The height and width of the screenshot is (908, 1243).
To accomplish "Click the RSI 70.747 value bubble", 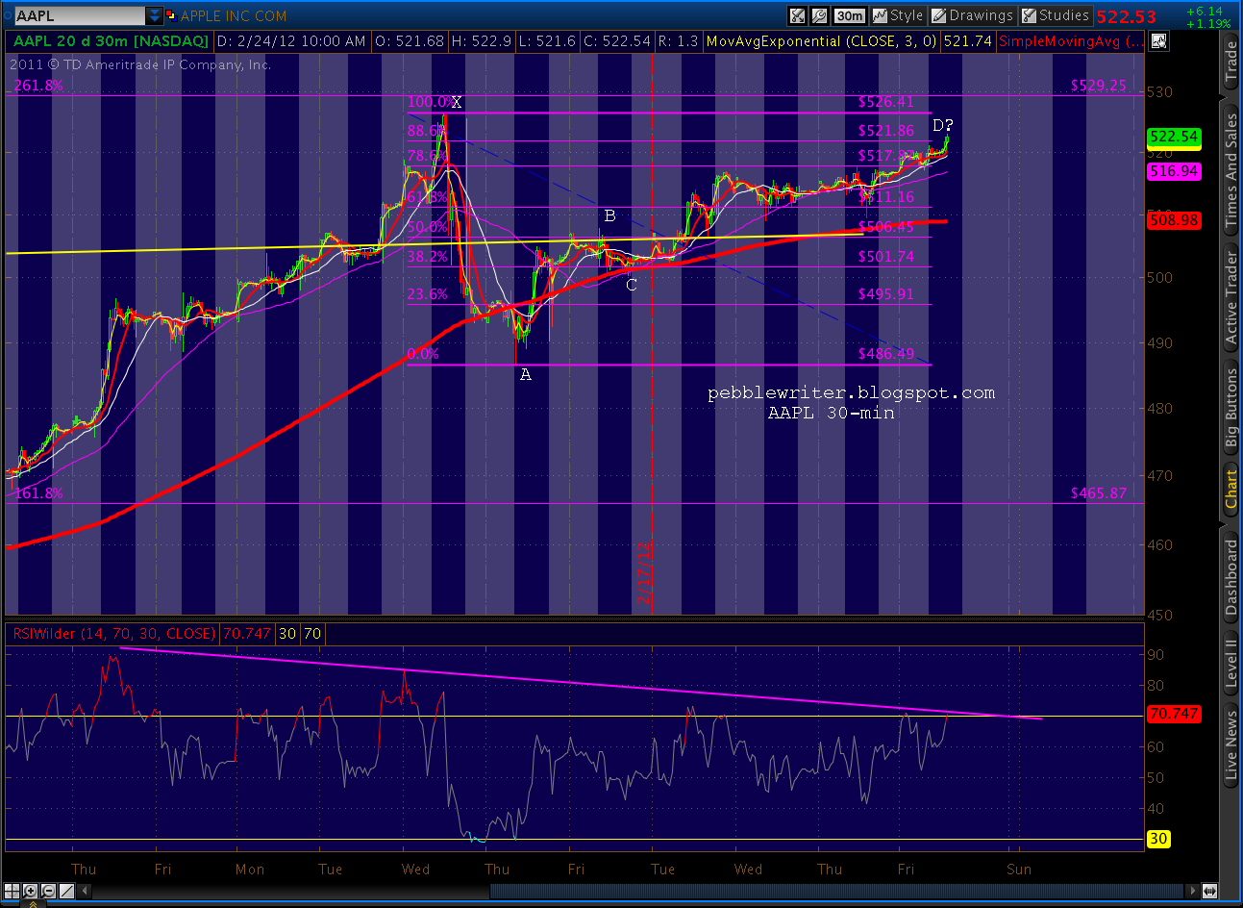I will pyautogui.click(x=1174, y=714).
